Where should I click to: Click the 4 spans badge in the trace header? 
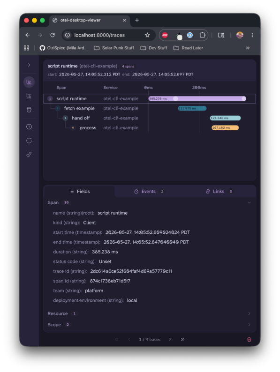pos(128,67)
